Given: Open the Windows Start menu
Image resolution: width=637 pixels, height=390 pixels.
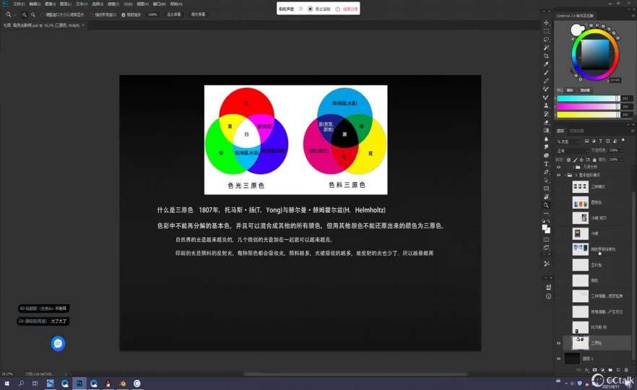Looking at the screenshot, I should pyautogui.click(x=7, y=383).
